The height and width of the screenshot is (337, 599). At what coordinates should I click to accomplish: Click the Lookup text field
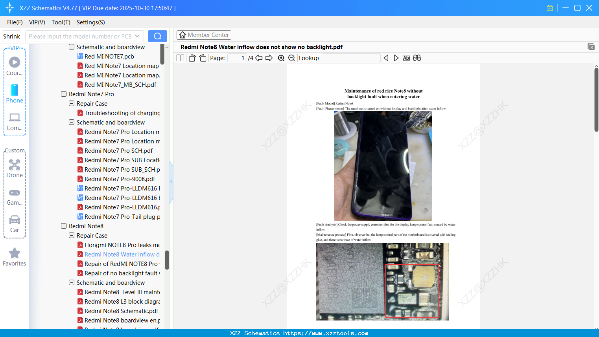click(351, 58)
